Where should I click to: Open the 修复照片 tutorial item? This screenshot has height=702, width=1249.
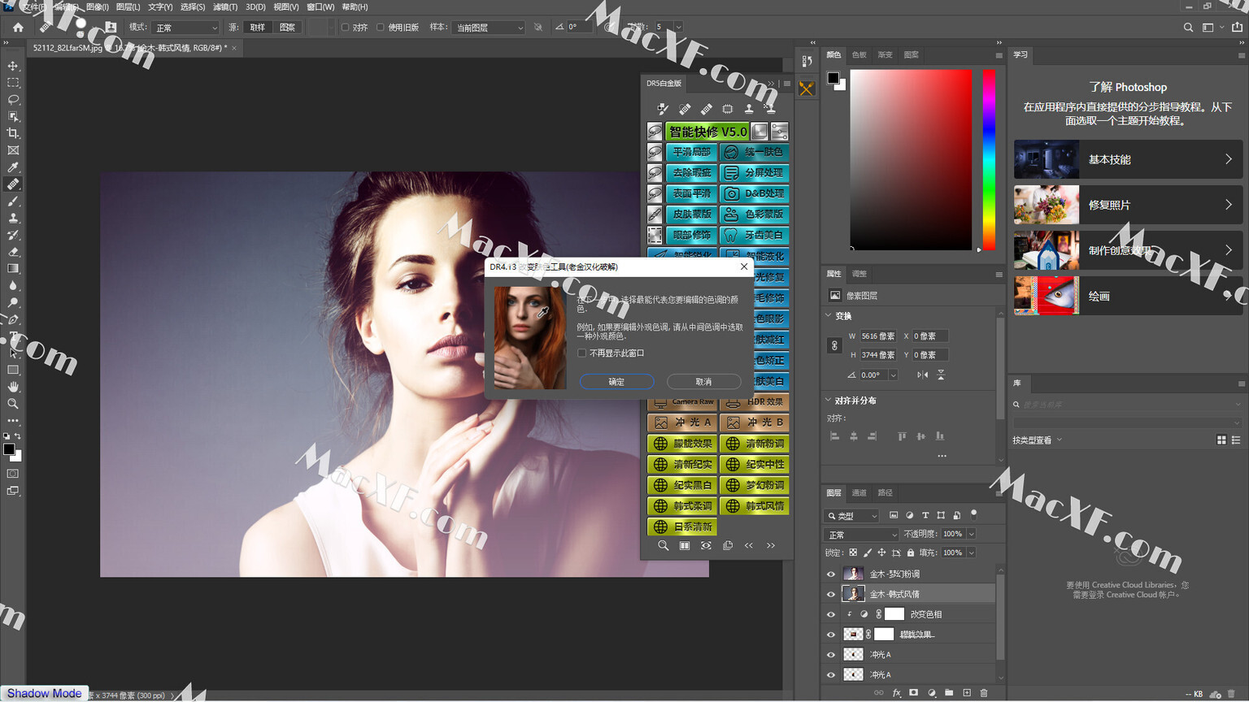click(1127, 205)
